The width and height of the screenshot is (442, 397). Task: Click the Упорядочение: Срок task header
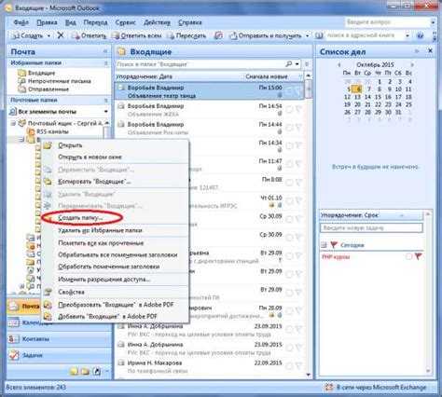[371, 215]
